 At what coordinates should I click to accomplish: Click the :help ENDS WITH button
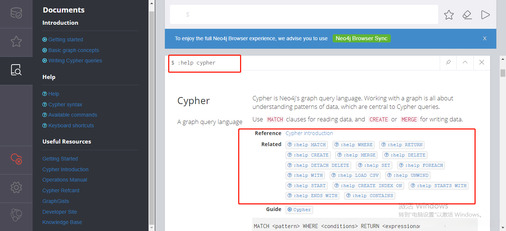pyautogui.click(x=313, y=196)
